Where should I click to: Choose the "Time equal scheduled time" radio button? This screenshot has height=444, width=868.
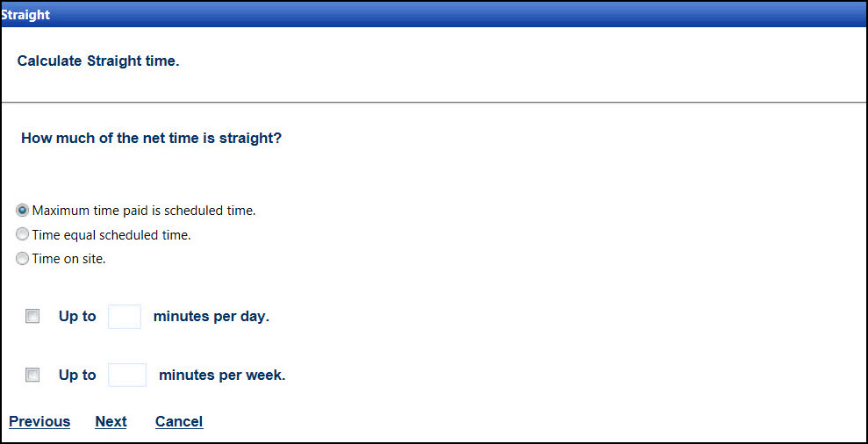[x=23, y=235]
